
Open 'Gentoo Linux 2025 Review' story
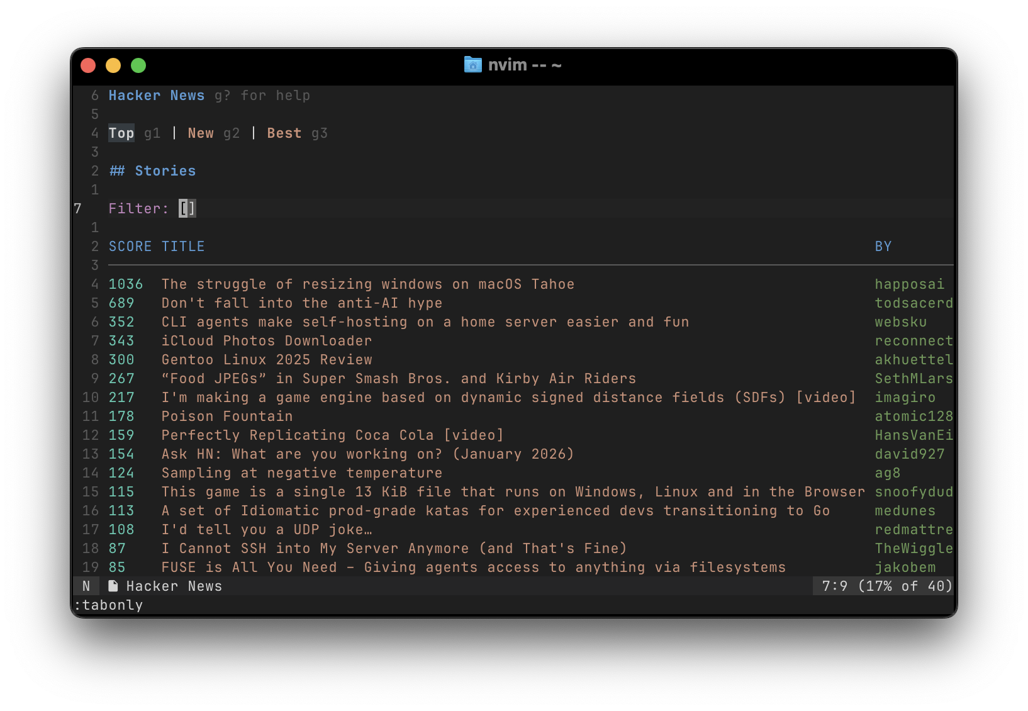click(x=267, y=359)
